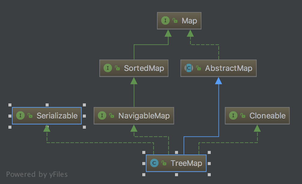The height and width of the screenshot is (184, 302).
Task: Click the public lock icon on TreeMap
Action: point(164,163)
